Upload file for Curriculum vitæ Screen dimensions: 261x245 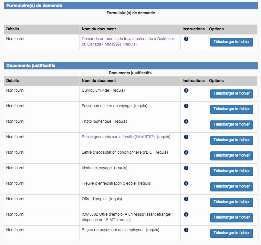(231, 94)
